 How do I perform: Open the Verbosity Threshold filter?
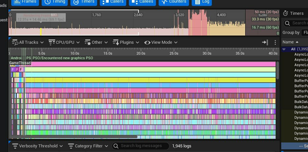[37, 146]
